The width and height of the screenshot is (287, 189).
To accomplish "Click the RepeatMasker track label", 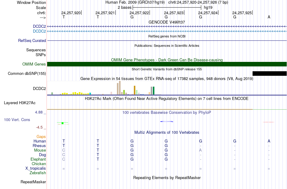I will 33,182.
